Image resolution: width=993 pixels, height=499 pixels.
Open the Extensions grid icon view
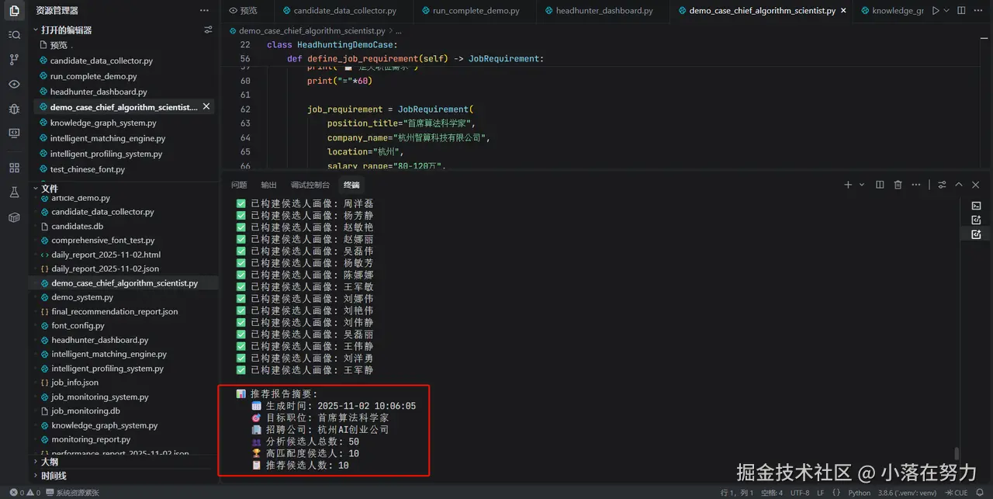pos(14,168)
